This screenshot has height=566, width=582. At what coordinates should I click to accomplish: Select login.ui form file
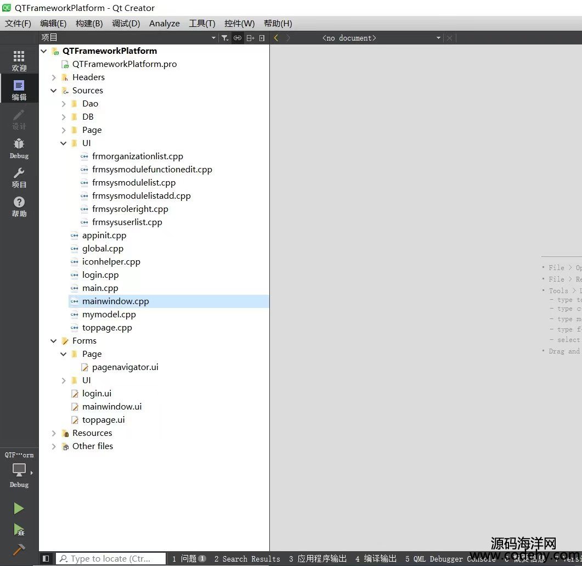click(97, 394)
